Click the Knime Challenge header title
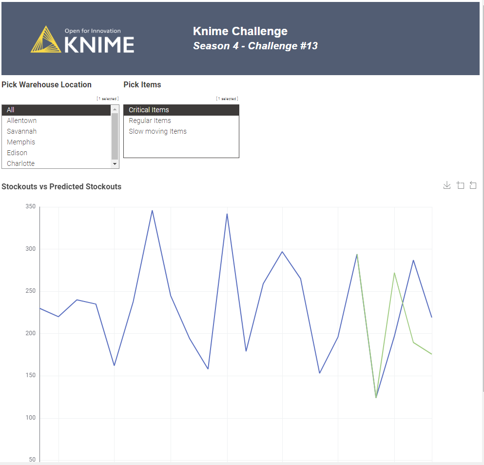 [240, 31]
